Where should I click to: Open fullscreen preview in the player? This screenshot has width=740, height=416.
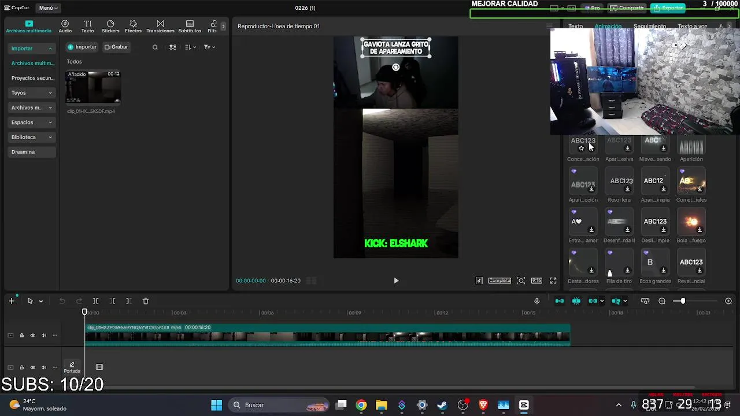pos(553,281)
